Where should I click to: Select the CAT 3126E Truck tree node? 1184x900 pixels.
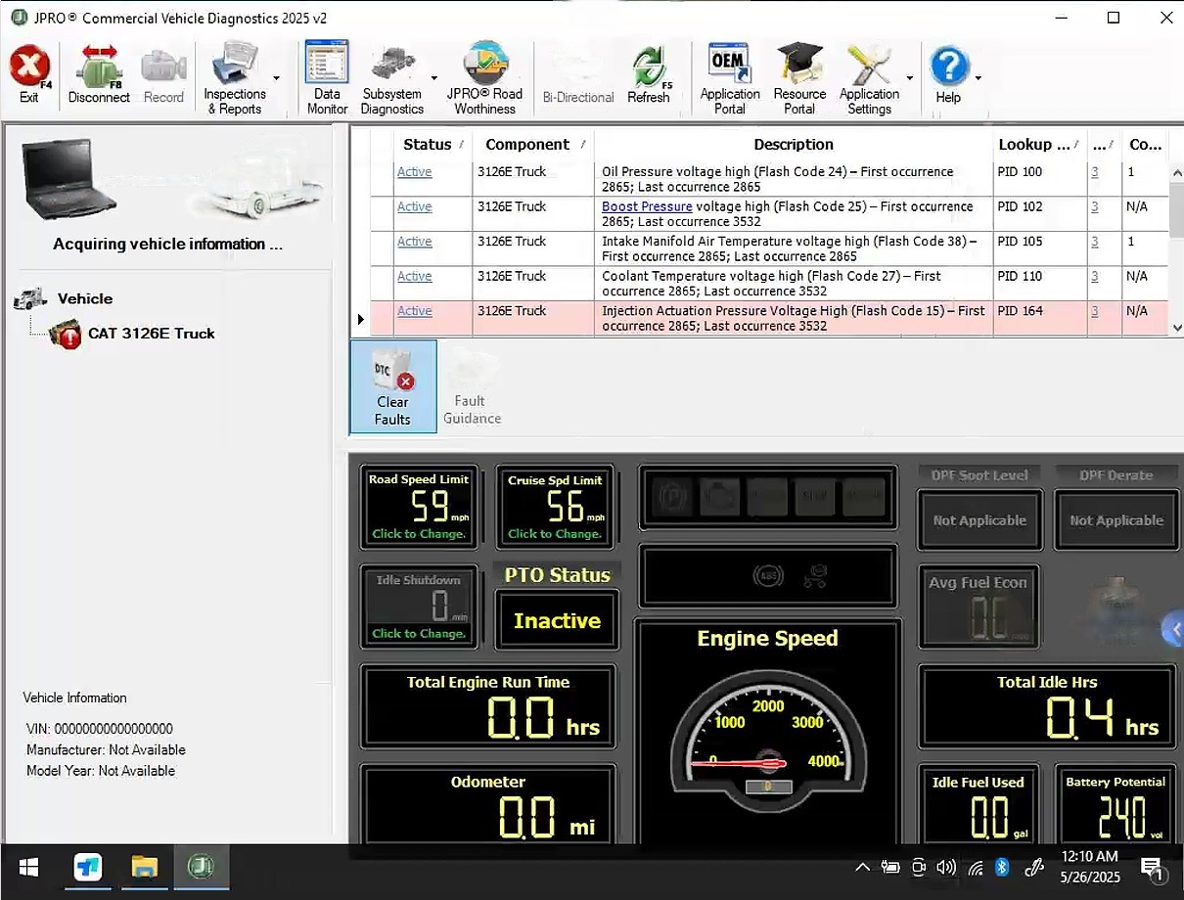pos(151,334)
